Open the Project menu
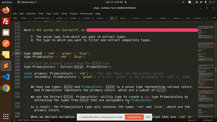This screenshot has width=217, height=122. (74, 14)
